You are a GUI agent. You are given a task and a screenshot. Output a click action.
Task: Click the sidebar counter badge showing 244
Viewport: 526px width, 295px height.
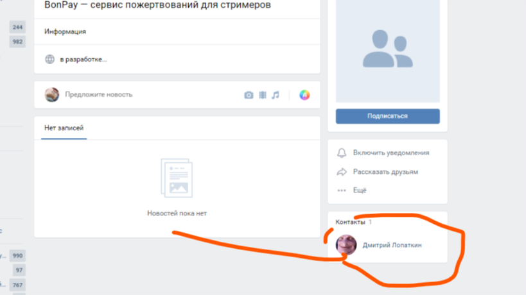17,28
